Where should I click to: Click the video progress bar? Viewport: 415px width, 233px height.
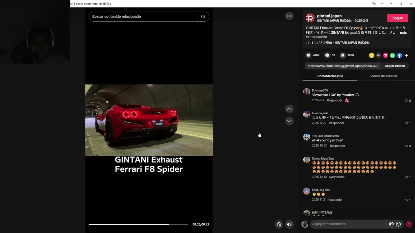point(138,224)
